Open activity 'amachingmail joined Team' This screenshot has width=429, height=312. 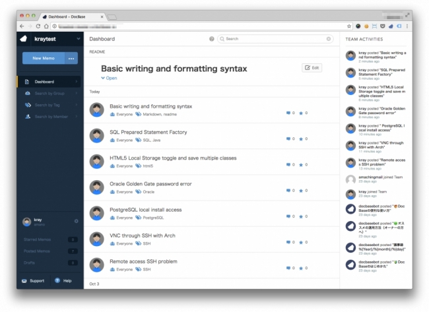(380, 177)
